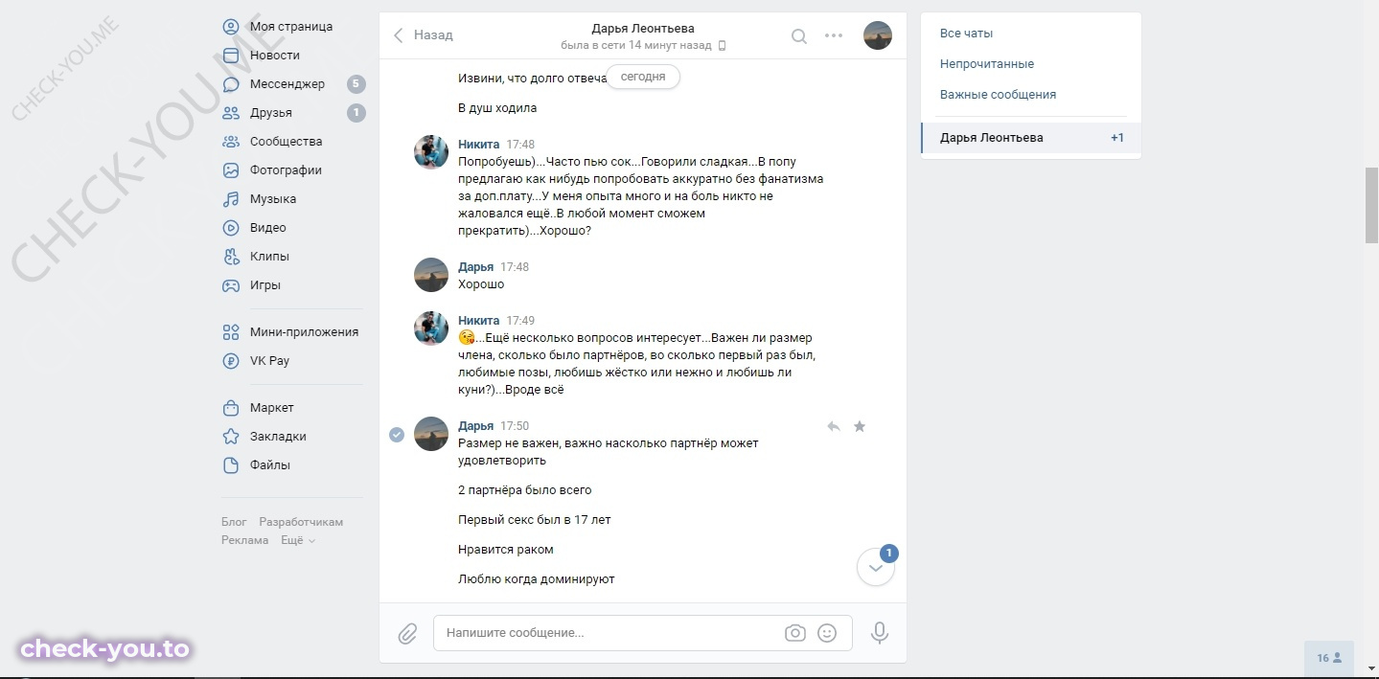
Task: Open VK Pay ruble icon
Action: pos(231,361)
